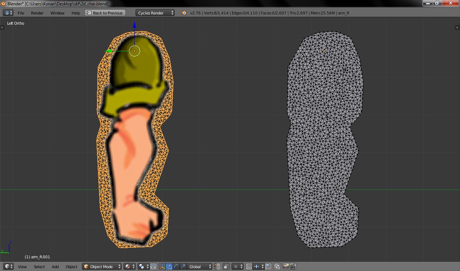Image resolution: width=460 pixels, height=271 pixels.
Task: Click the 'Left Ortho' view label
Action: coord(16,23)
